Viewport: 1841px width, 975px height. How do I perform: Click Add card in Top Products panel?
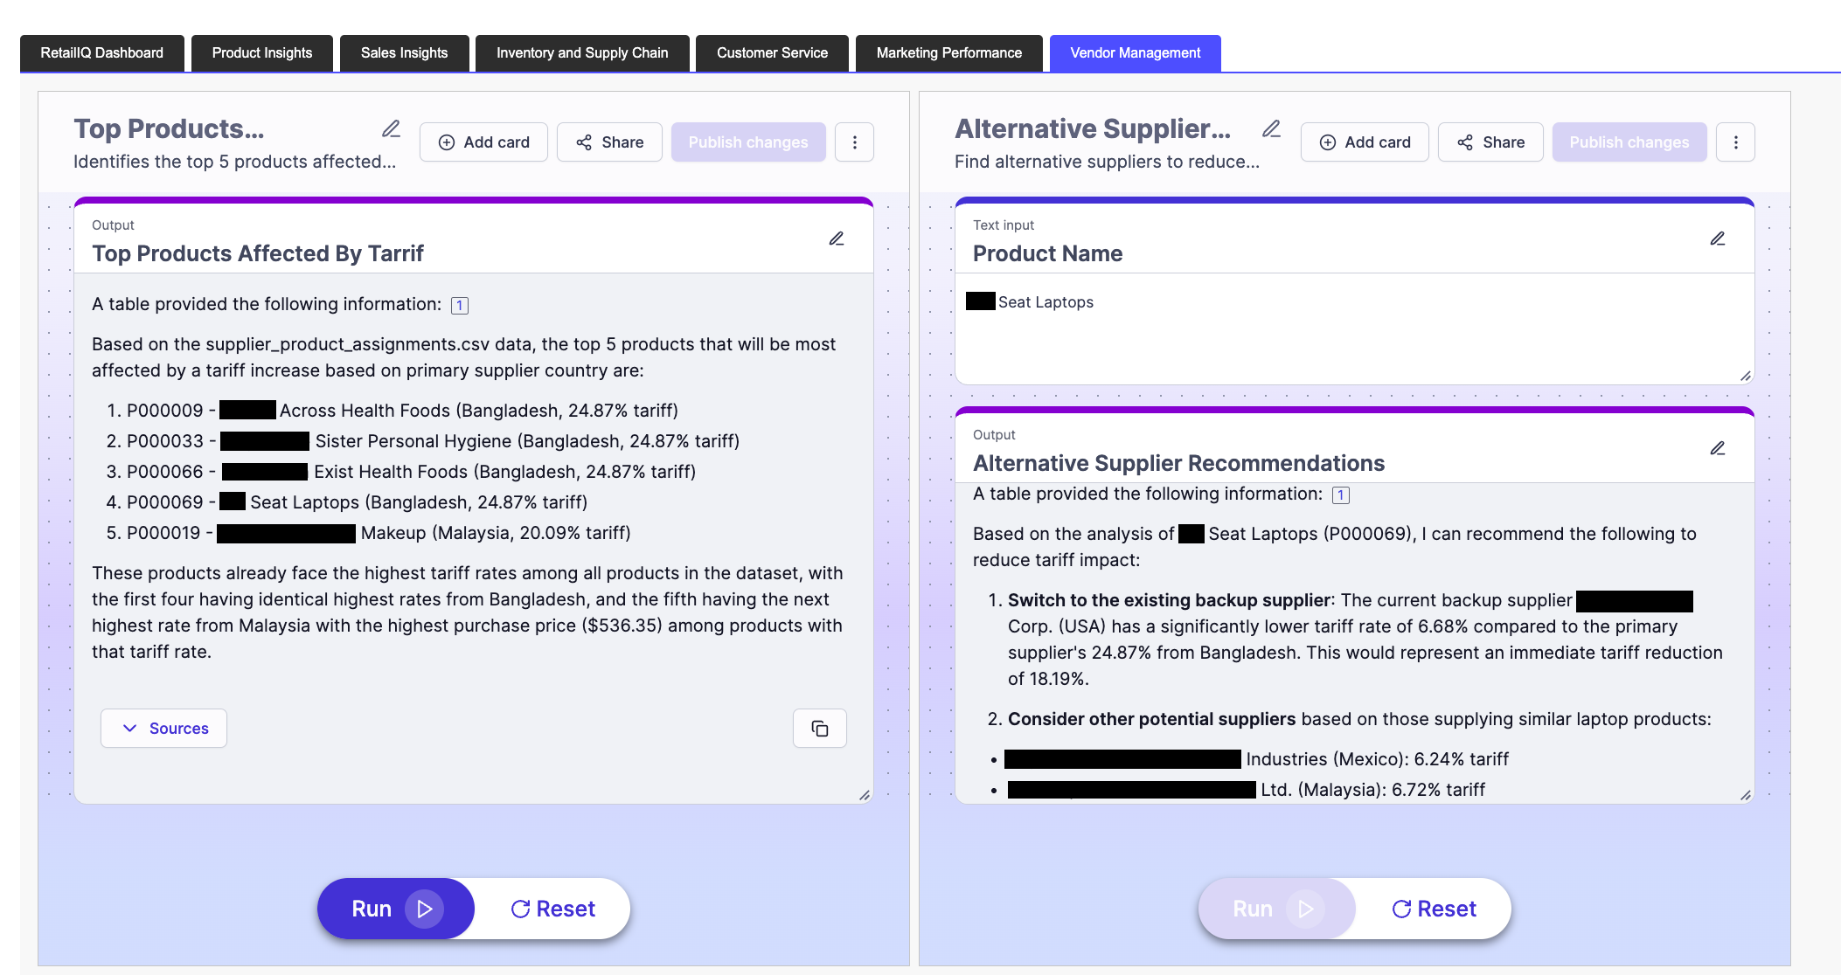[483, 142]
